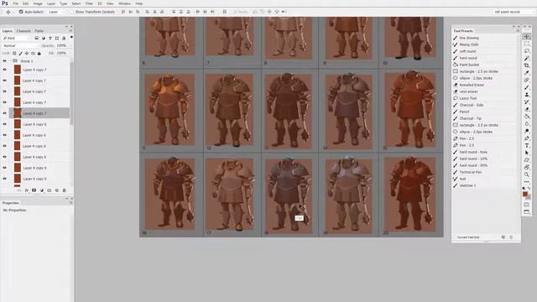
Task: Select the History Brush tool
Action: pyautogui.click(x=526, y=102)
